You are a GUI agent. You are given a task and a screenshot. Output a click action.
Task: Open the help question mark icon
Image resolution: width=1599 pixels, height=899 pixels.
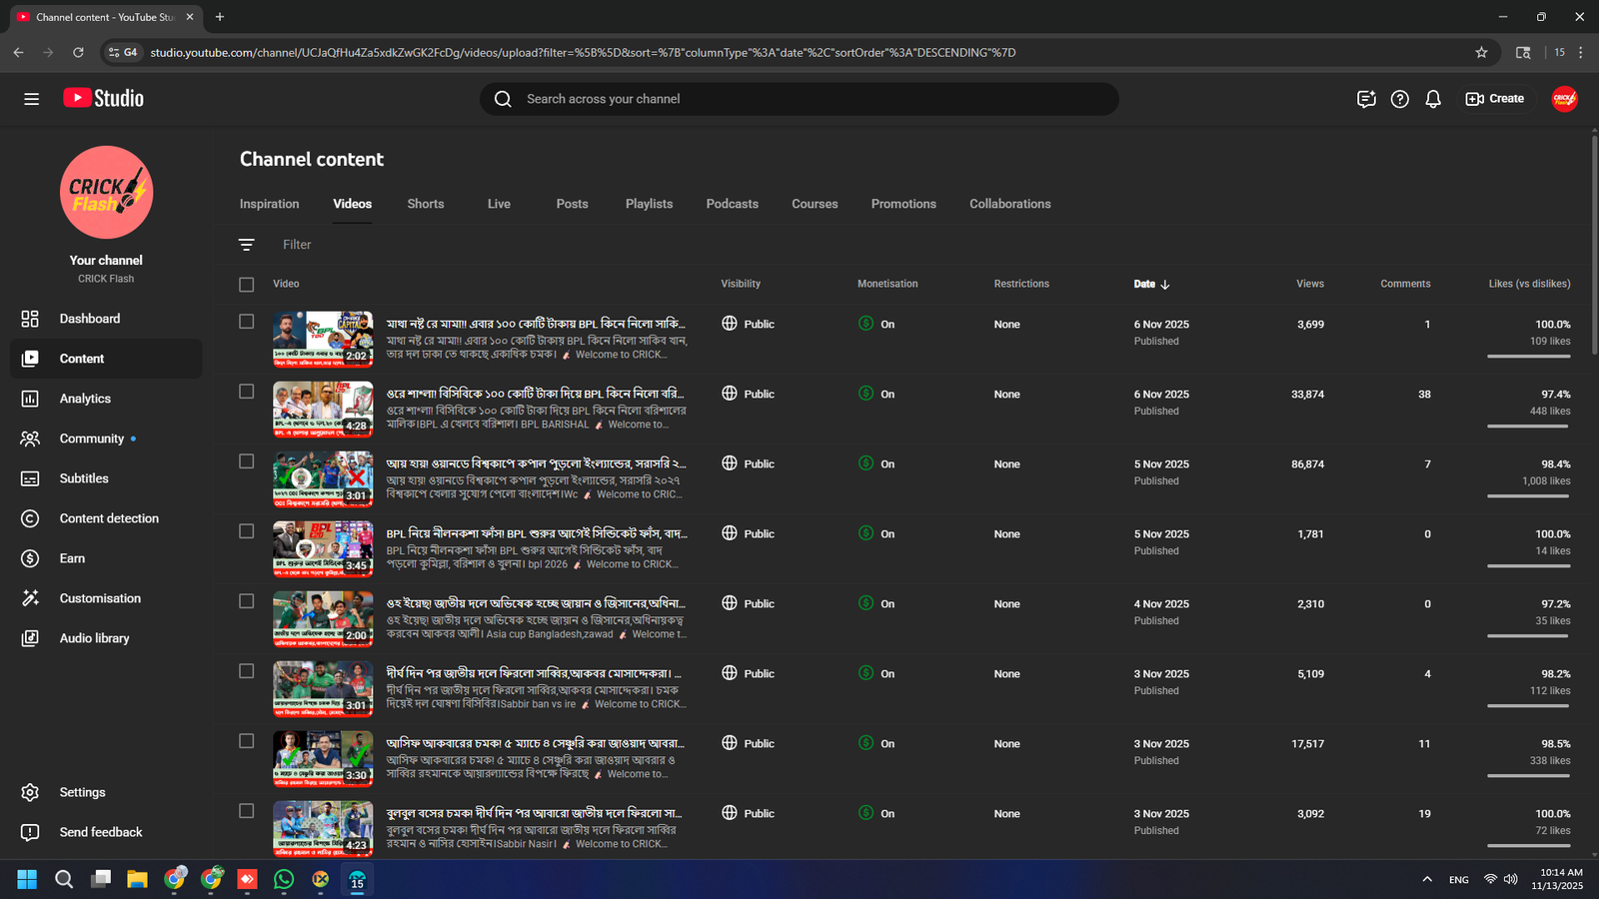coord(1400,99)
